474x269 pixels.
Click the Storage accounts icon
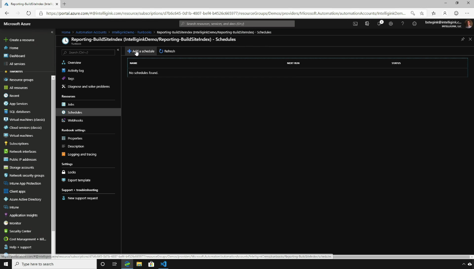coord(6,167)
